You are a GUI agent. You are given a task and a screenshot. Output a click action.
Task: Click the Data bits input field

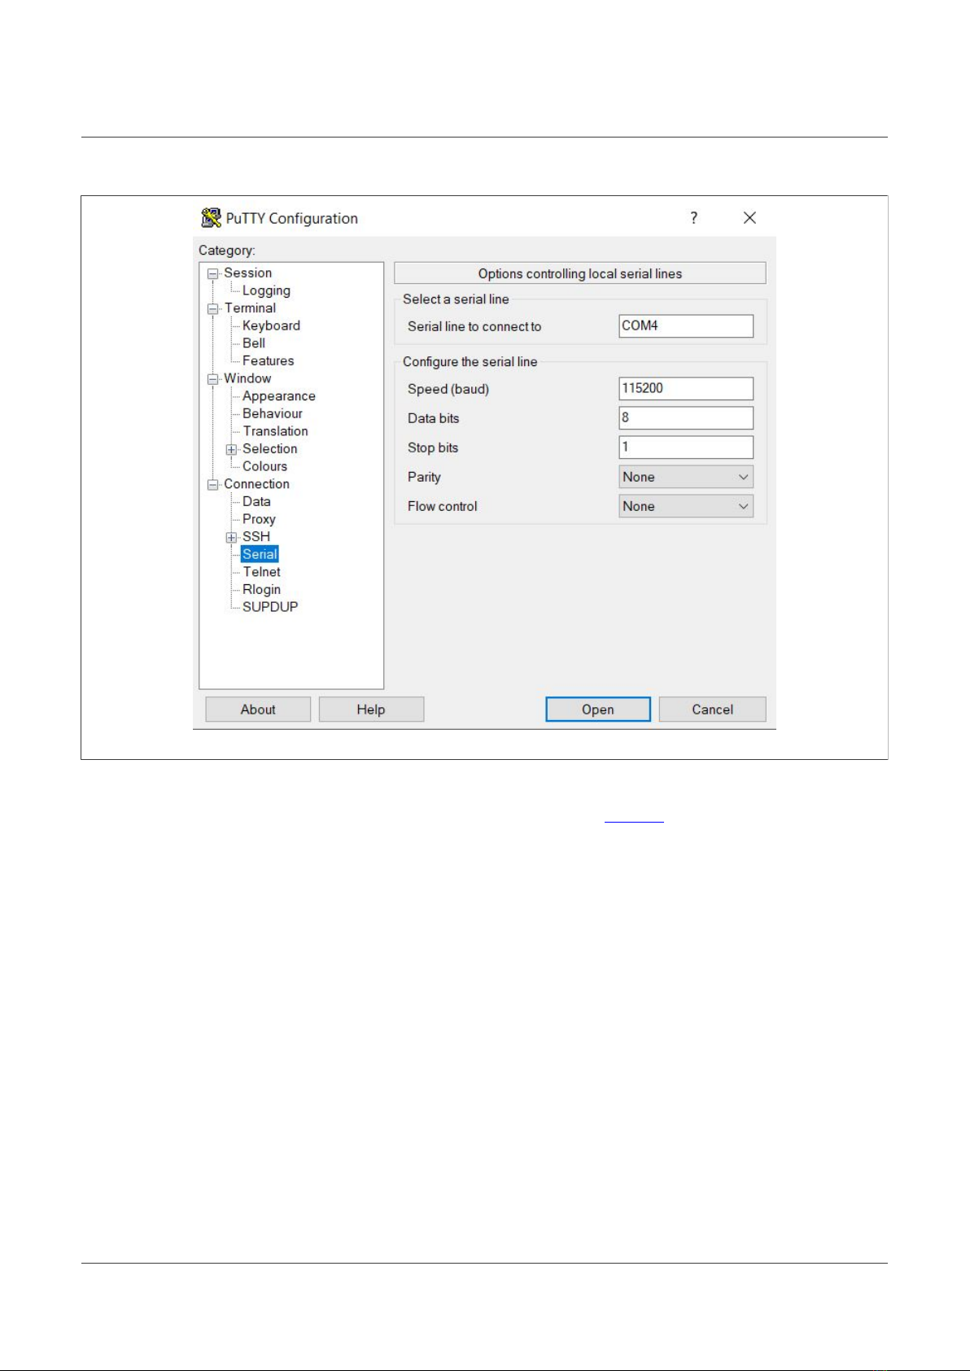coord(686,417)
